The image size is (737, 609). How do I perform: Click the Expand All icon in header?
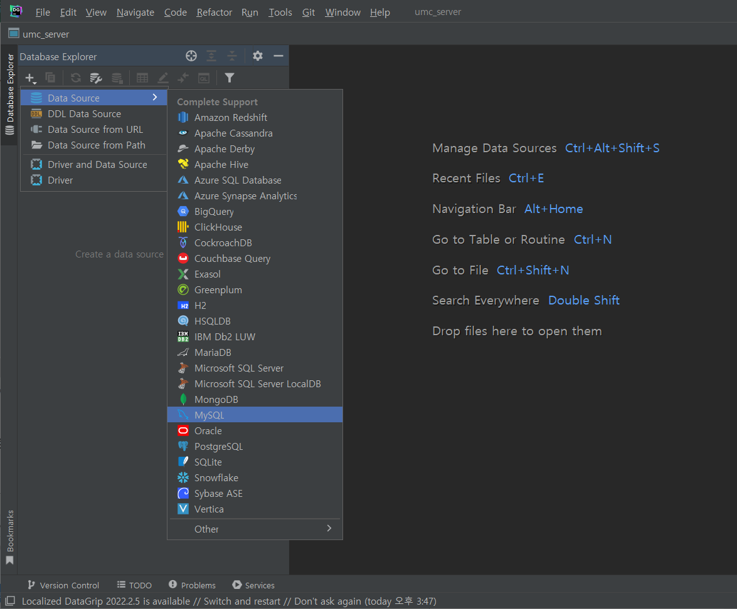pos(211,56)
